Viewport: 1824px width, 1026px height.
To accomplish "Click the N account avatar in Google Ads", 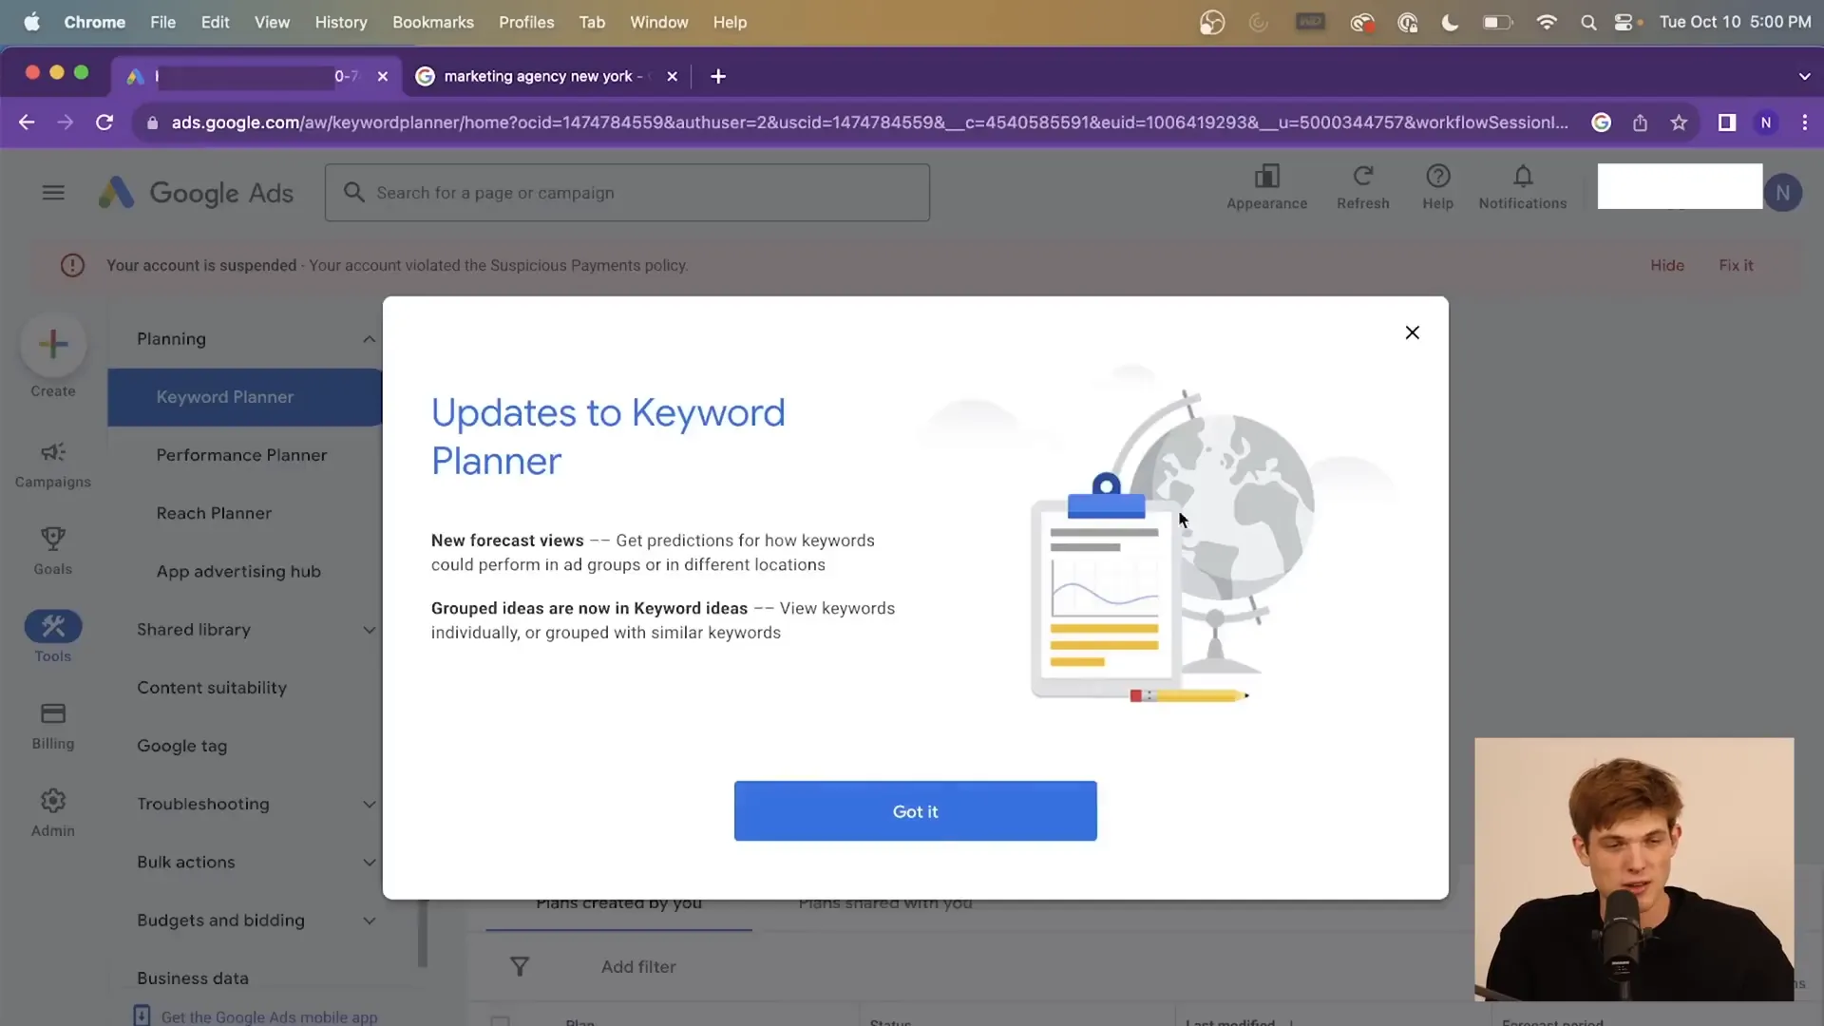I will pyautogui.click(x=1783, y=193).
